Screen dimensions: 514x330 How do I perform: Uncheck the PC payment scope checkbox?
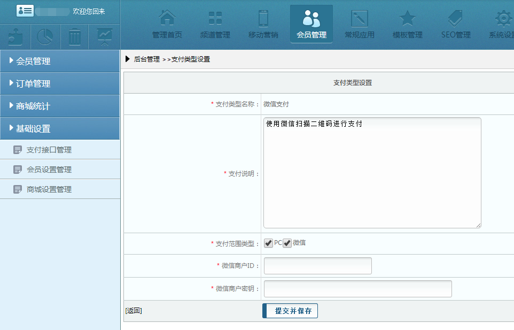click(268, 243)
